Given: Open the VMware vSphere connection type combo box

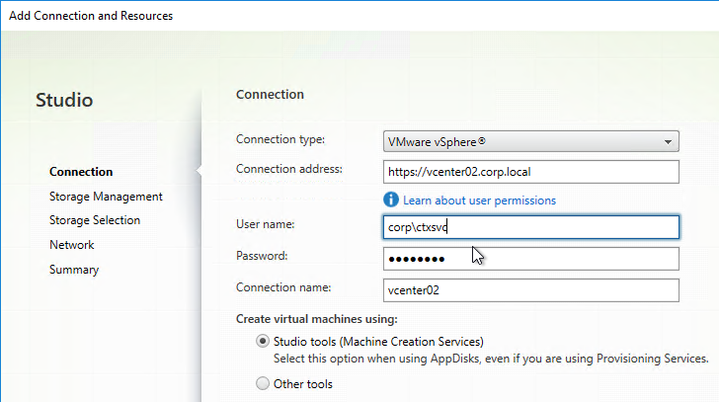Looking at the screenshot, I should pyautogui.click(x=531, y=141).
